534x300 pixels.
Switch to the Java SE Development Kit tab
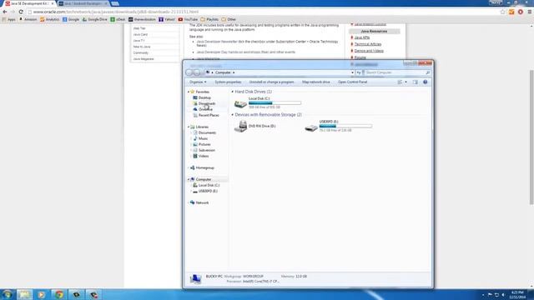[30, 3]
